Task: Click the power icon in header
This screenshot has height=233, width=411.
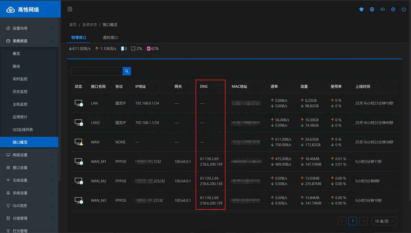Action: point(404,10)
